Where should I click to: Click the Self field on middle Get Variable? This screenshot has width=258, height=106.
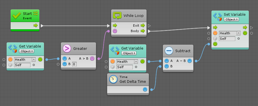pos(124,67)
